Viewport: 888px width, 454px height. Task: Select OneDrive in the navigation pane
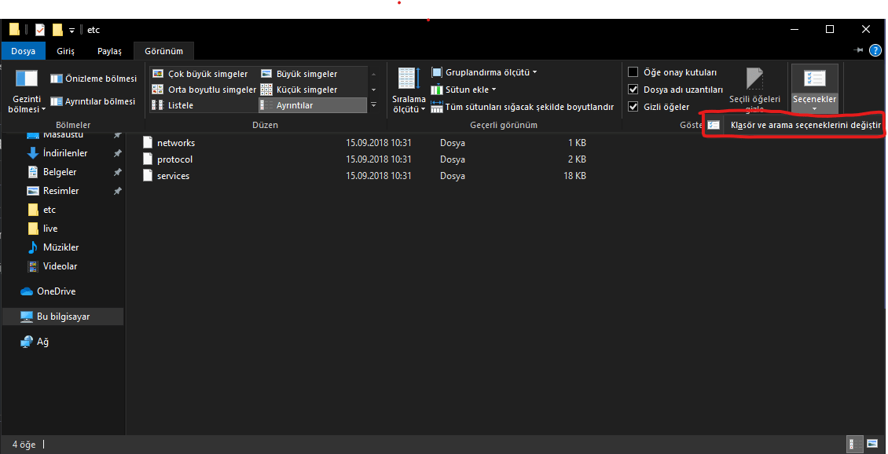click(x=56, y=291)
